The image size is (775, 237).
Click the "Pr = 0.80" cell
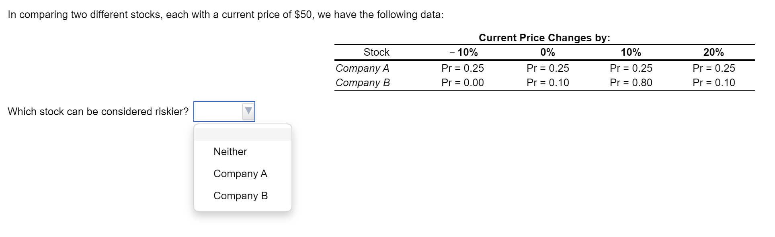[631, 83]
